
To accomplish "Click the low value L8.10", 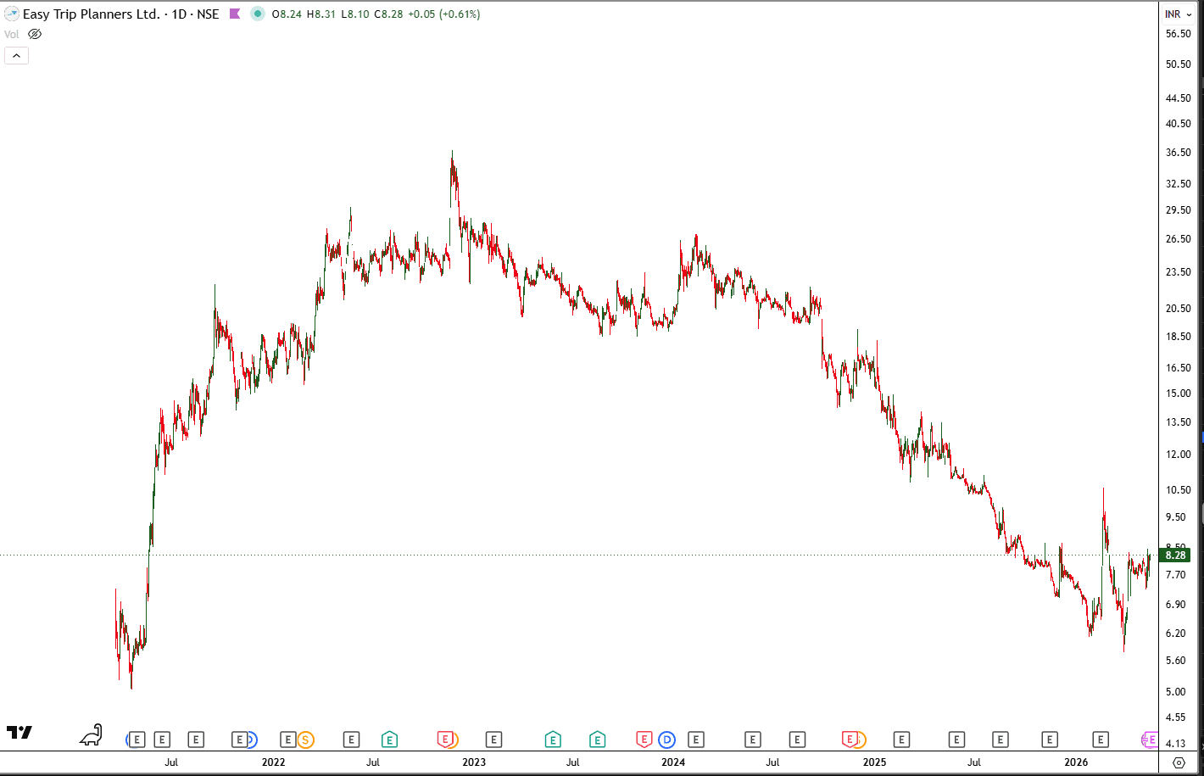I will pos(355,14).
